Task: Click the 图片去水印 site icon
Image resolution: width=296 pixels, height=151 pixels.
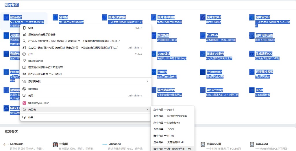Action: point(252,17)
